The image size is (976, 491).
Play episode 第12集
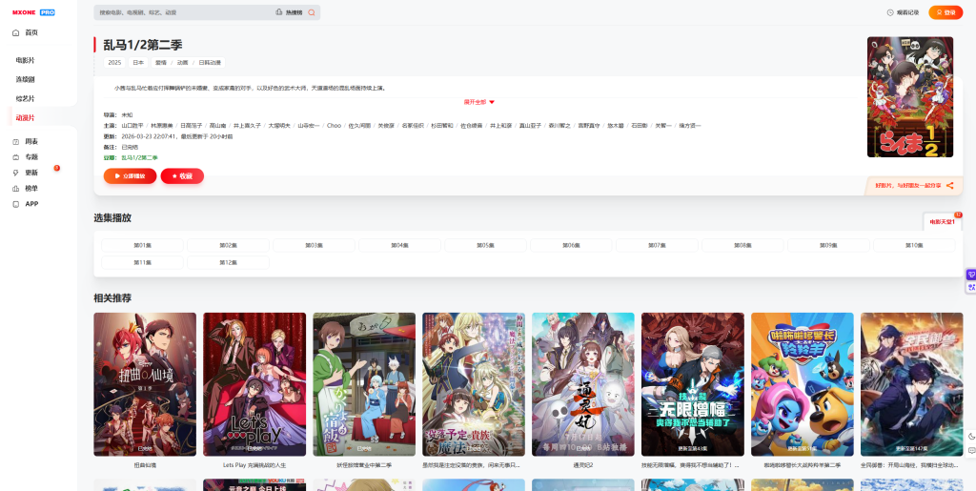pos(229,262)
